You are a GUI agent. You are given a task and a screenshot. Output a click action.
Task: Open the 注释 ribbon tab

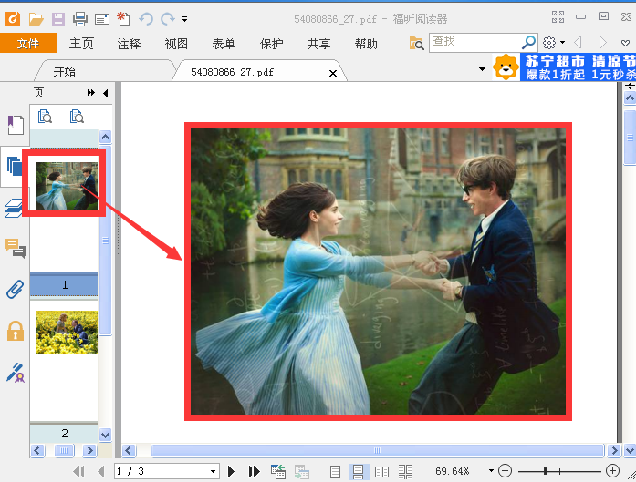(129, 44)
